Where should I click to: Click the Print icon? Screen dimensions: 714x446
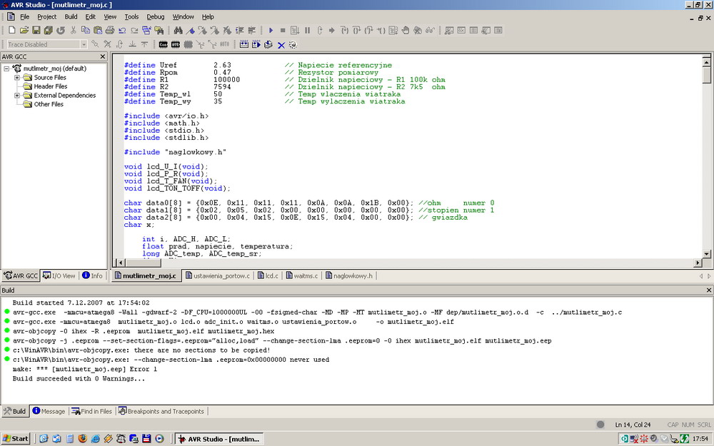click(110, 31)
